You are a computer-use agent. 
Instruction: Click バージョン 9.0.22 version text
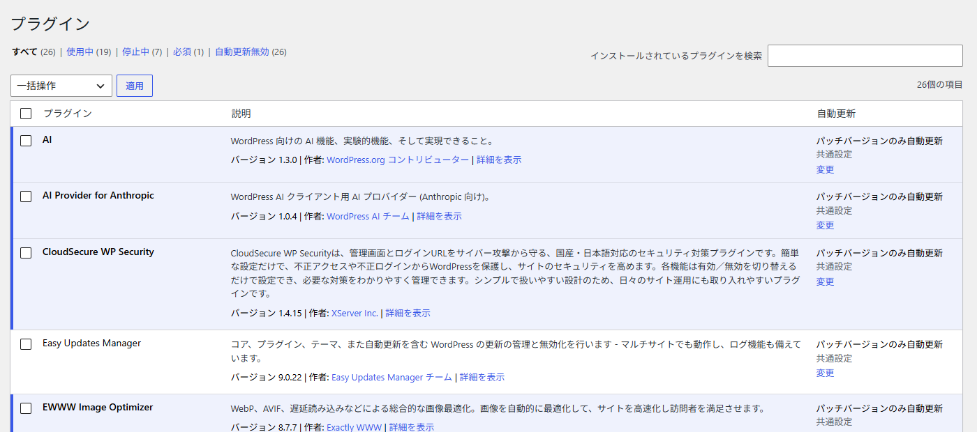(267, 377)
